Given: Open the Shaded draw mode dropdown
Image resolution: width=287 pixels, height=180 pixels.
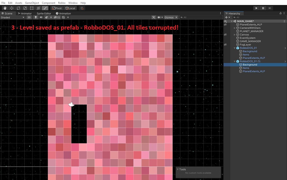Looking at the screenshot, I should (x=11, y=17).
